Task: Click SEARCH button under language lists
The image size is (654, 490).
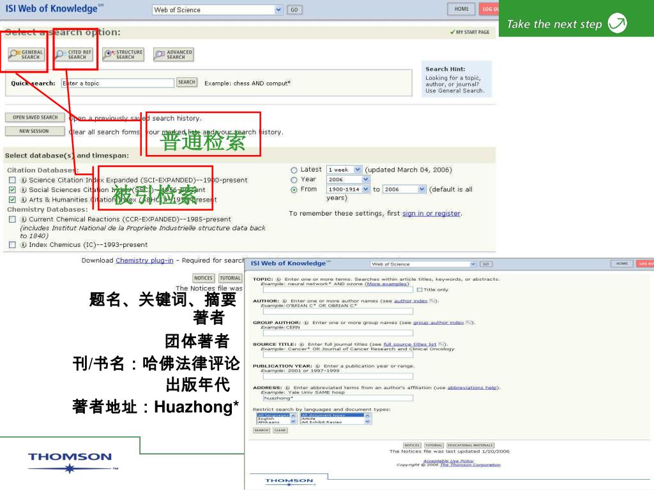Action: coord(261,431)
